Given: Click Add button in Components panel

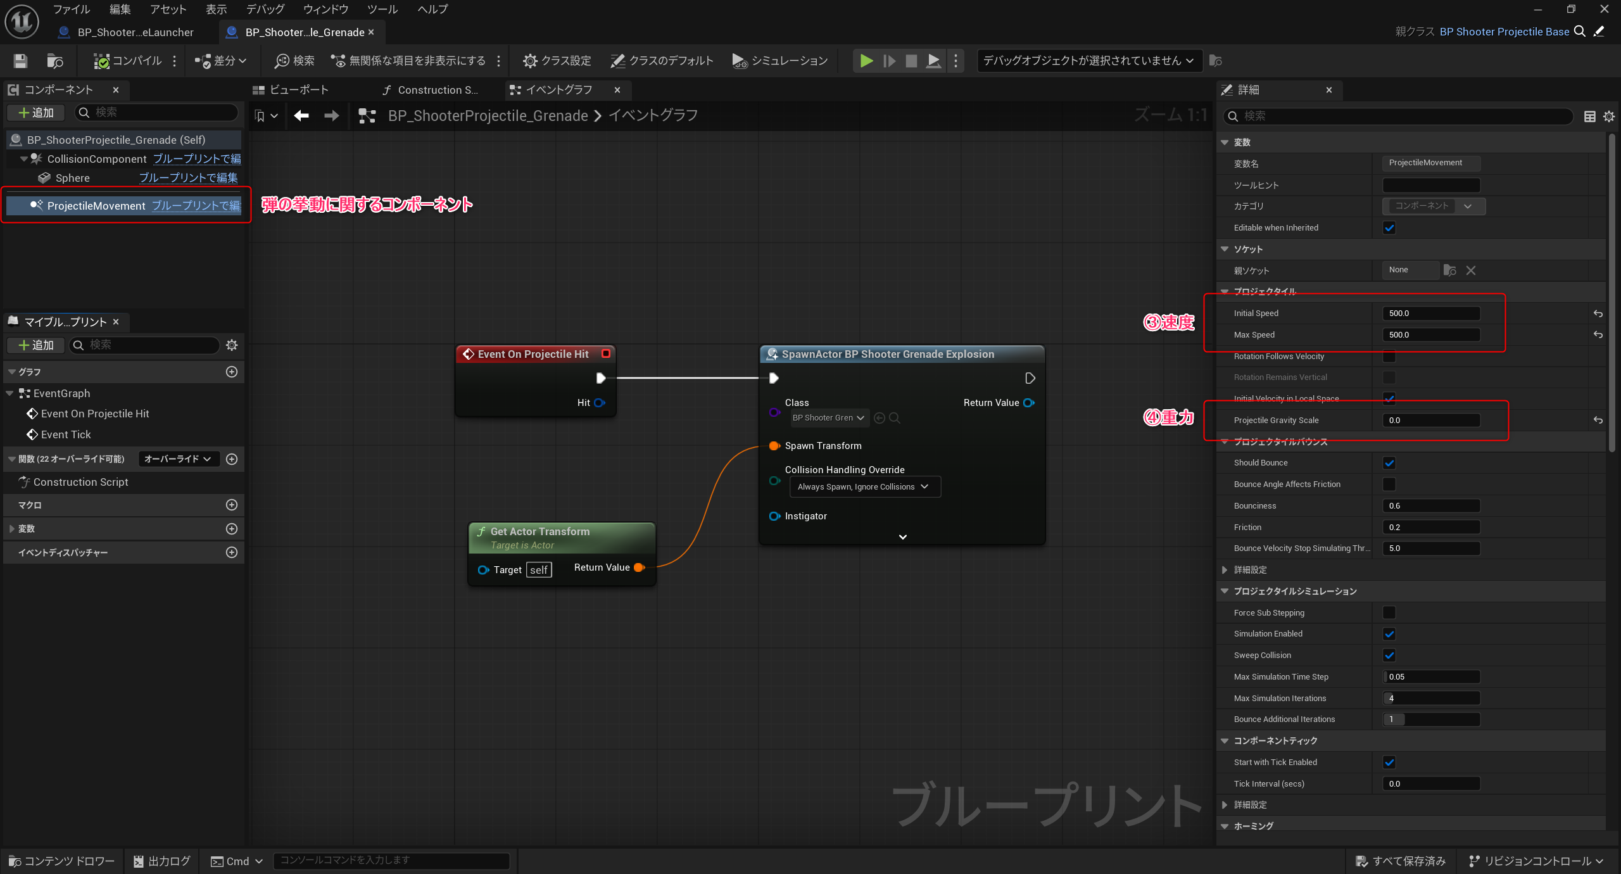Looking at the screenshot, I should pos(36,113).
